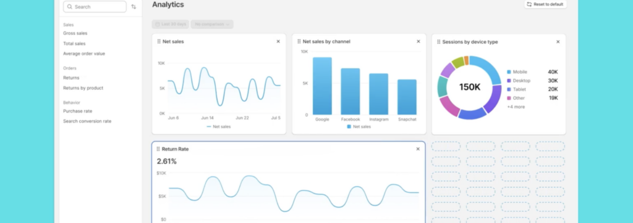633x223 pixels.
Task: Click the Reset to default button
Action: pos(545,4)
